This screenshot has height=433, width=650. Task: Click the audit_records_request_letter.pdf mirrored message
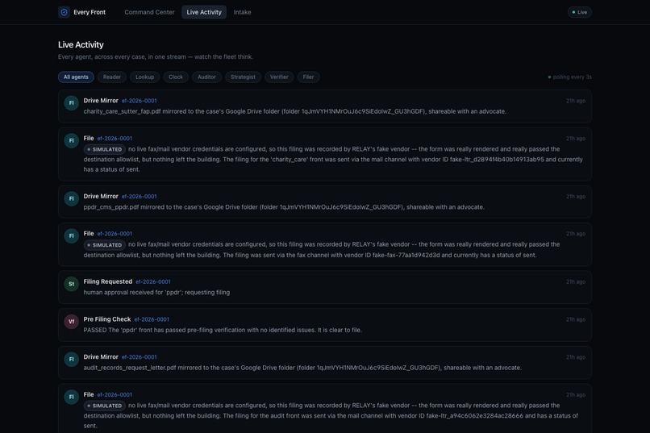point(302,368)
